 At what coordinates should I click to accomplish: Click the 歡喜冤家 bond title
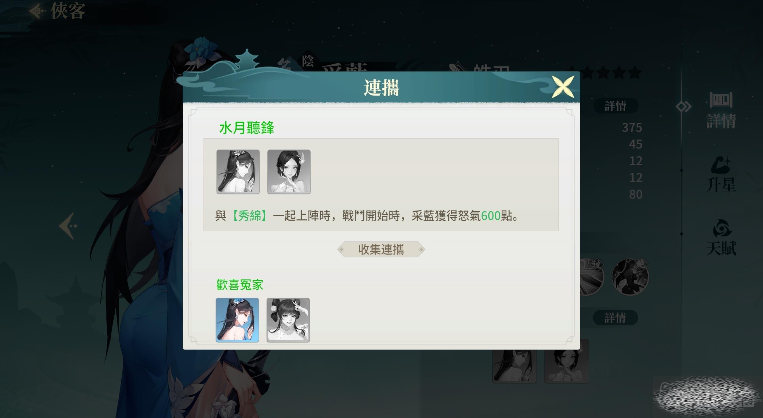(240, 285)
